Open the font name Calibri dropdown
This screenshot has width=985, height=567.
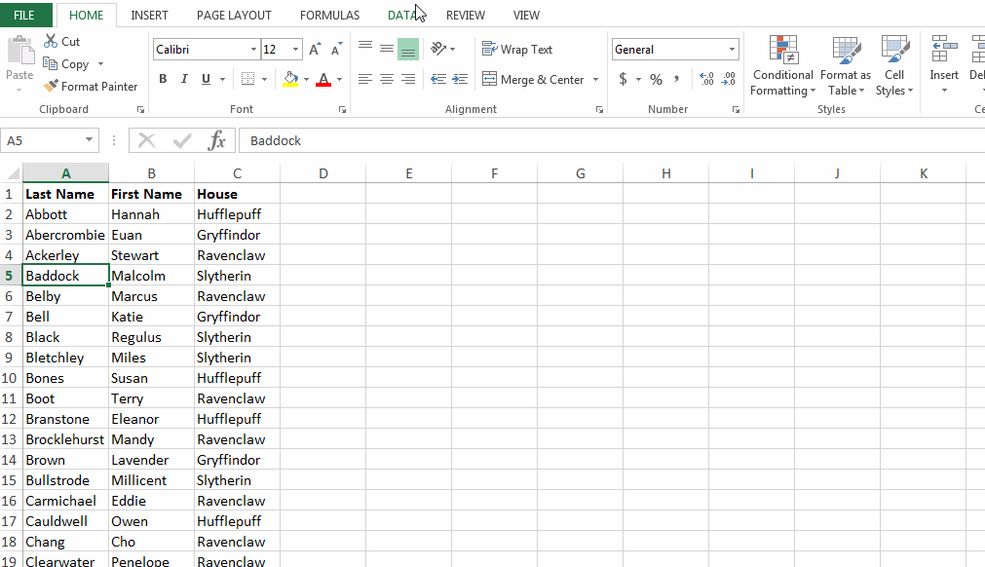pos(254,50)
